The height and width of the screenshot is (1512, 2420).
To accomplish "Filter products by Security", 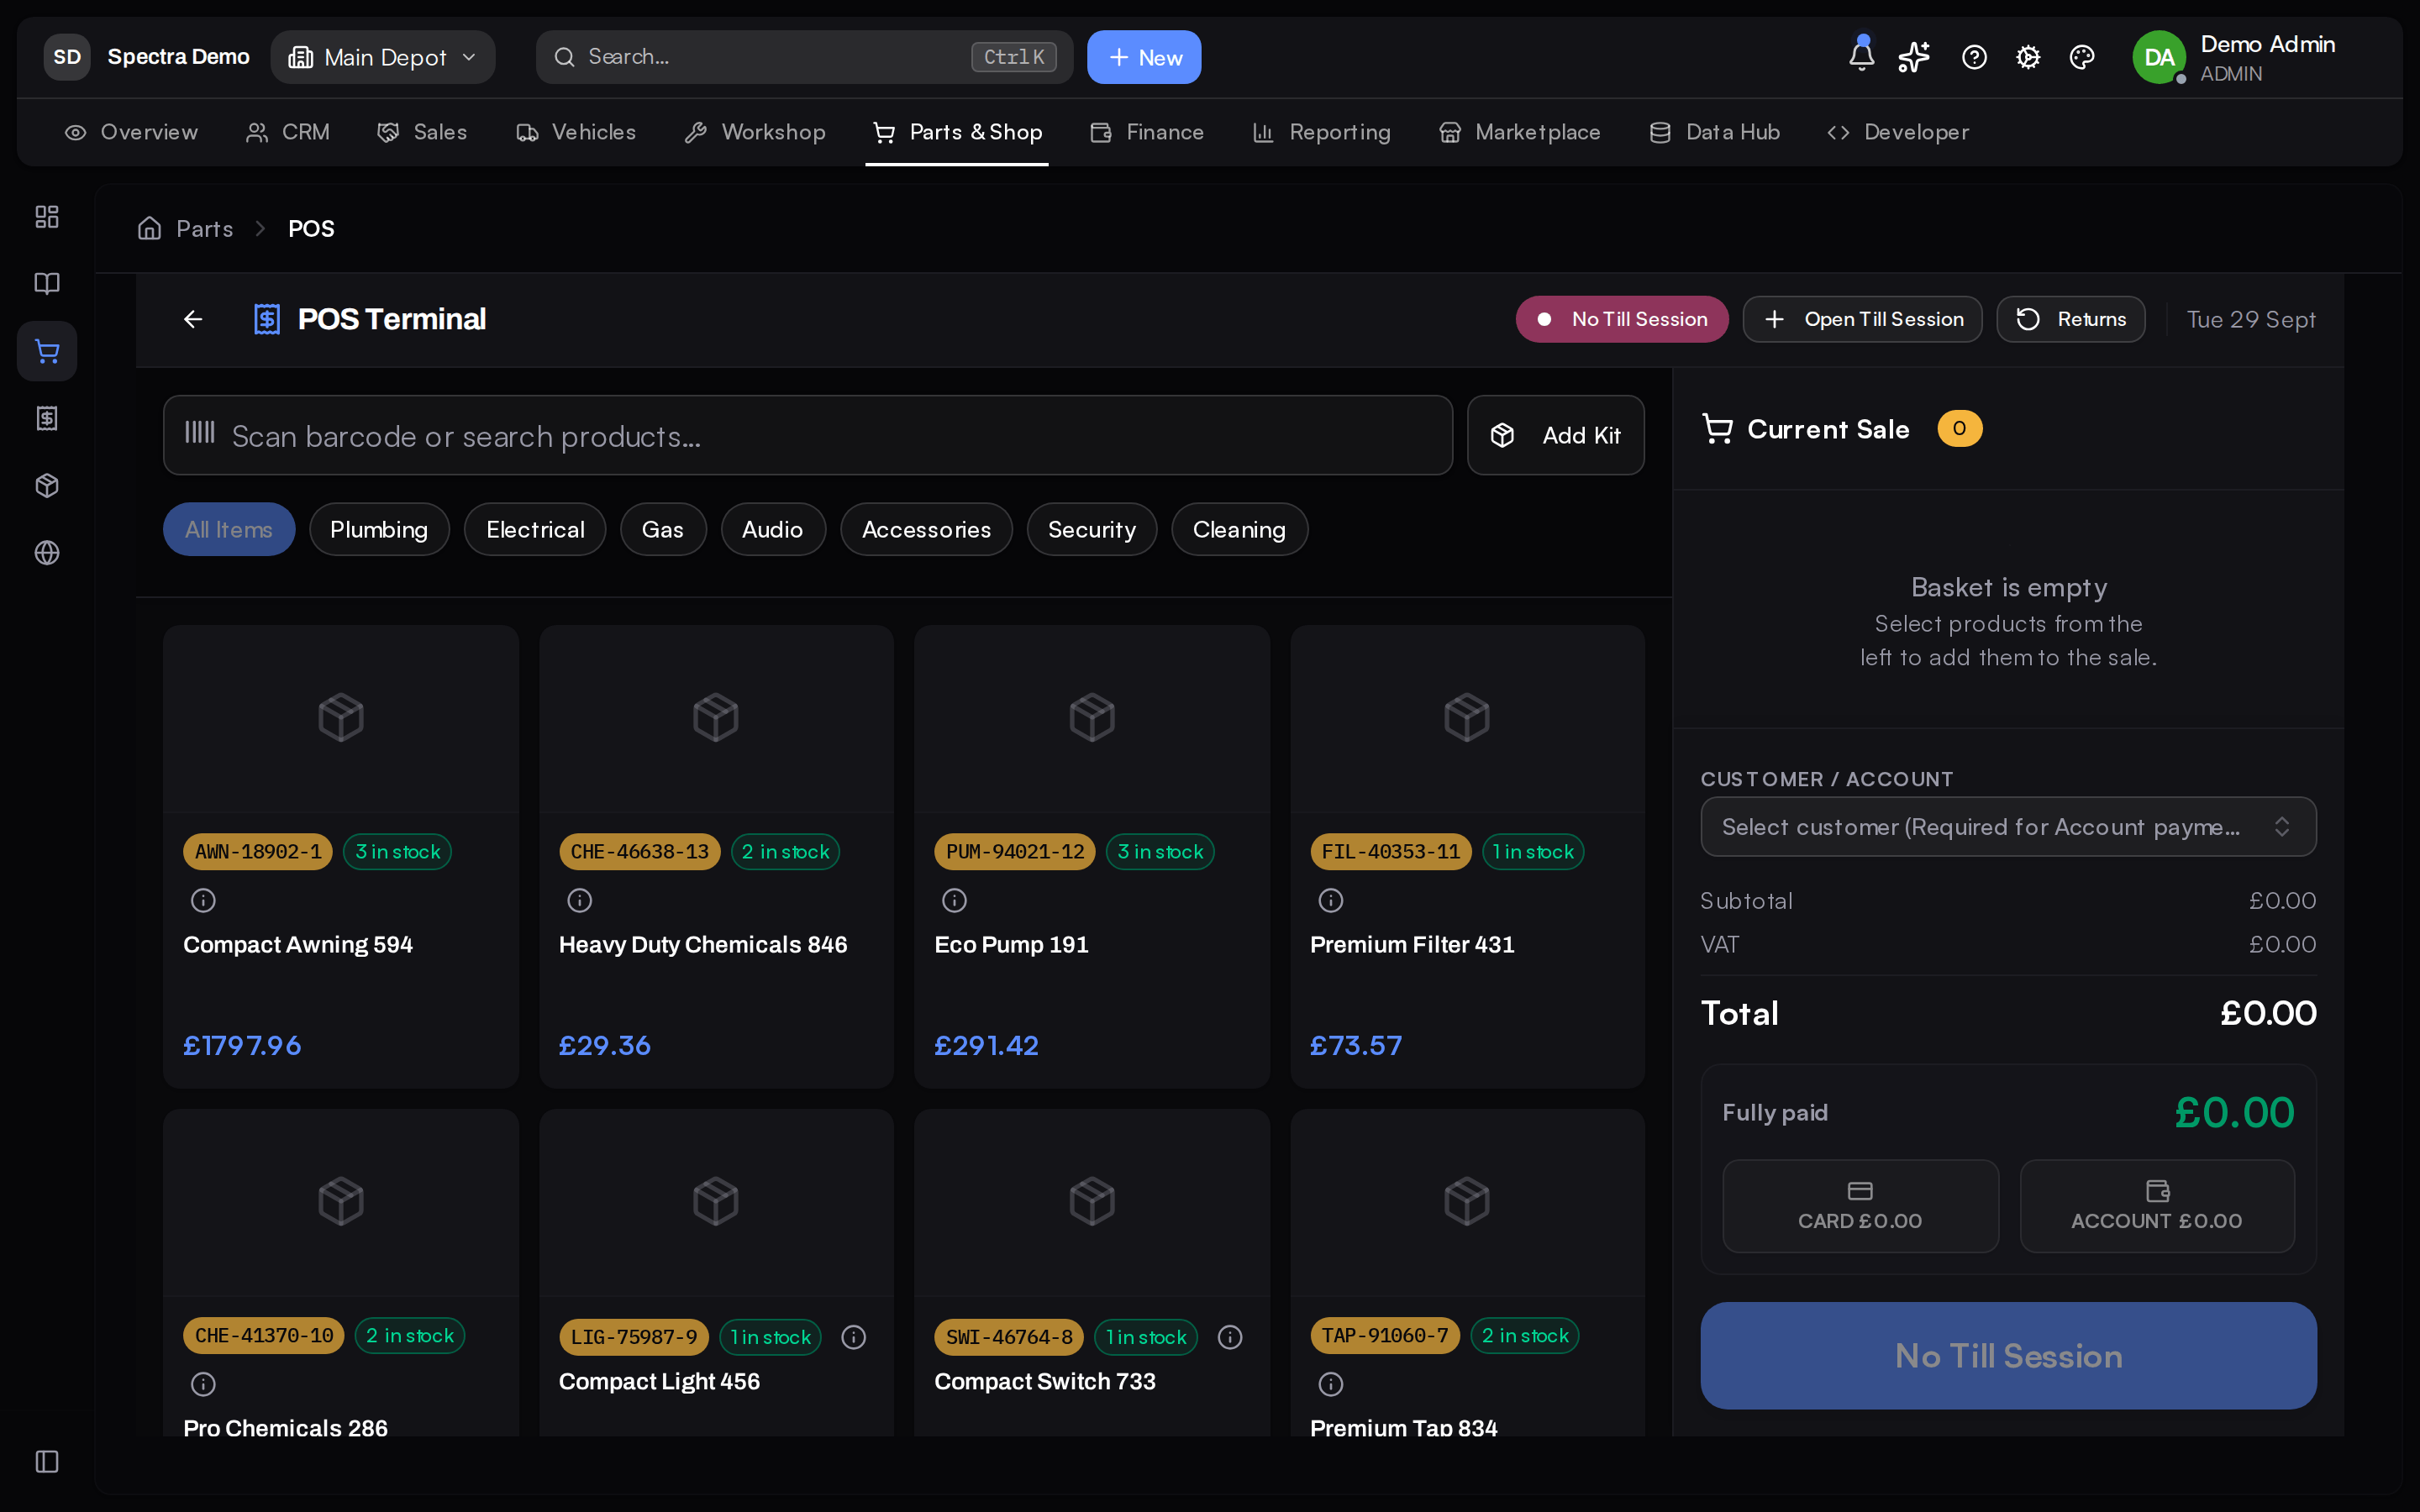I will click(x=1092, y=529).
